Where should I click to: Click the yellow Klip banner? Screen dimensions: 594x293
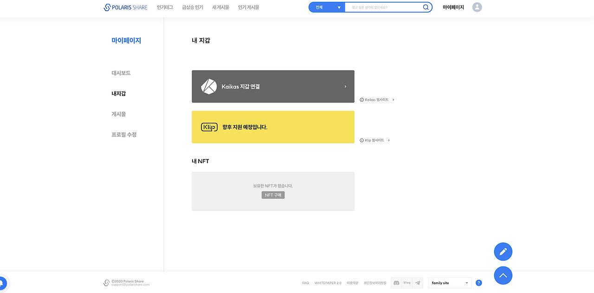(273, 127)
